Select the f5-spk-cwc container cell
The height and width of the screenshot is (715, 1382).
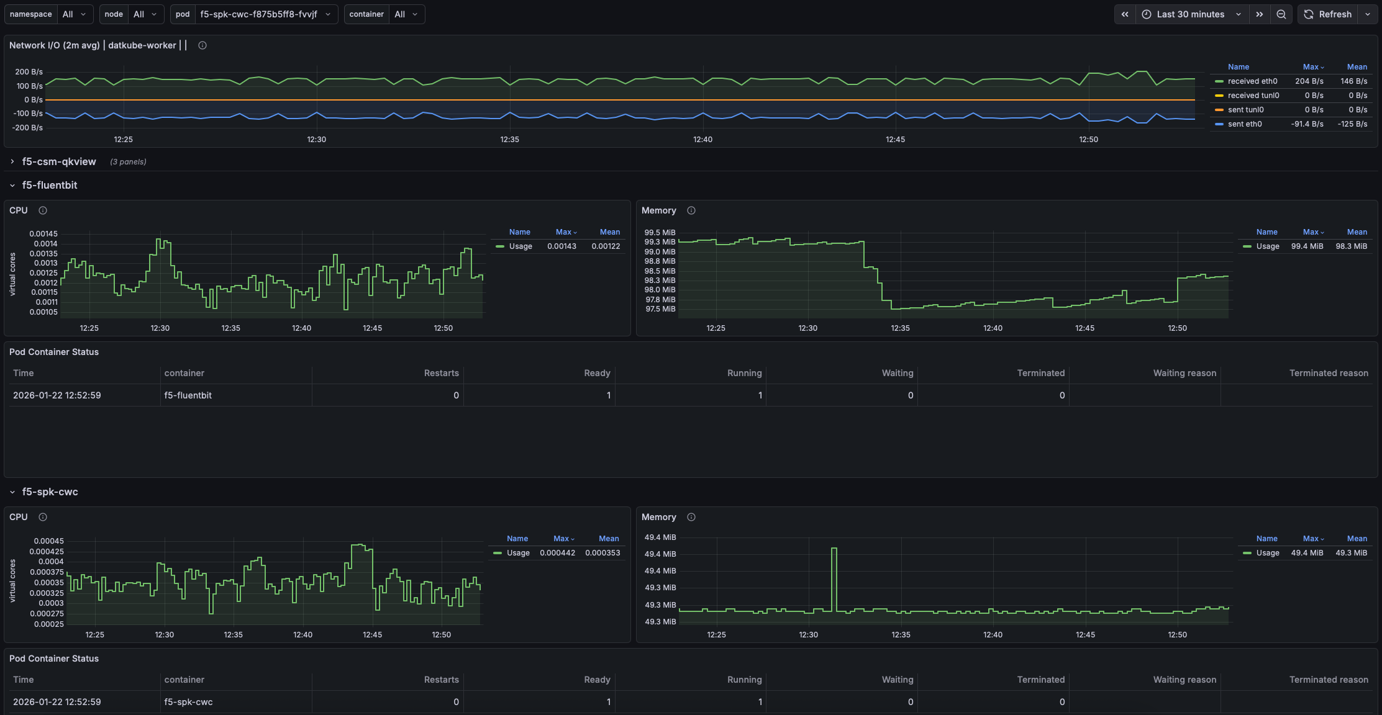click(236, 702)
